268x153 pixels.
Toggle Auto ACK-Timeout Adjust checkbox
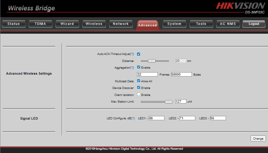coord(139,54)
